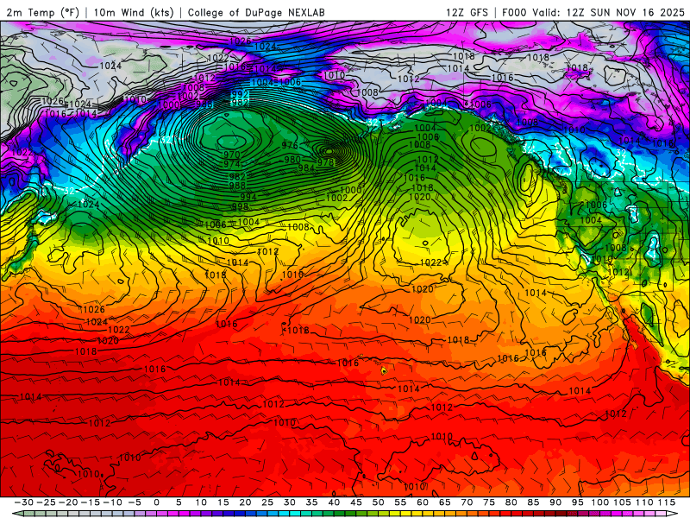Click the 25 value on temperature scale

(267, 502)
